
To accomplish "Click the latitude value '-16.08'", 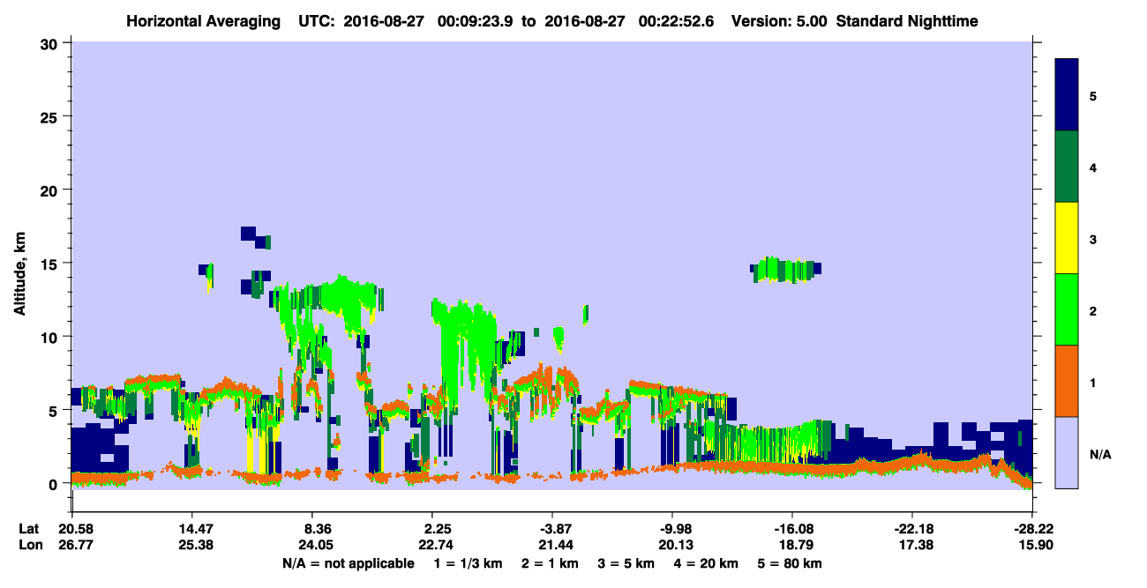I will [791, 529].
